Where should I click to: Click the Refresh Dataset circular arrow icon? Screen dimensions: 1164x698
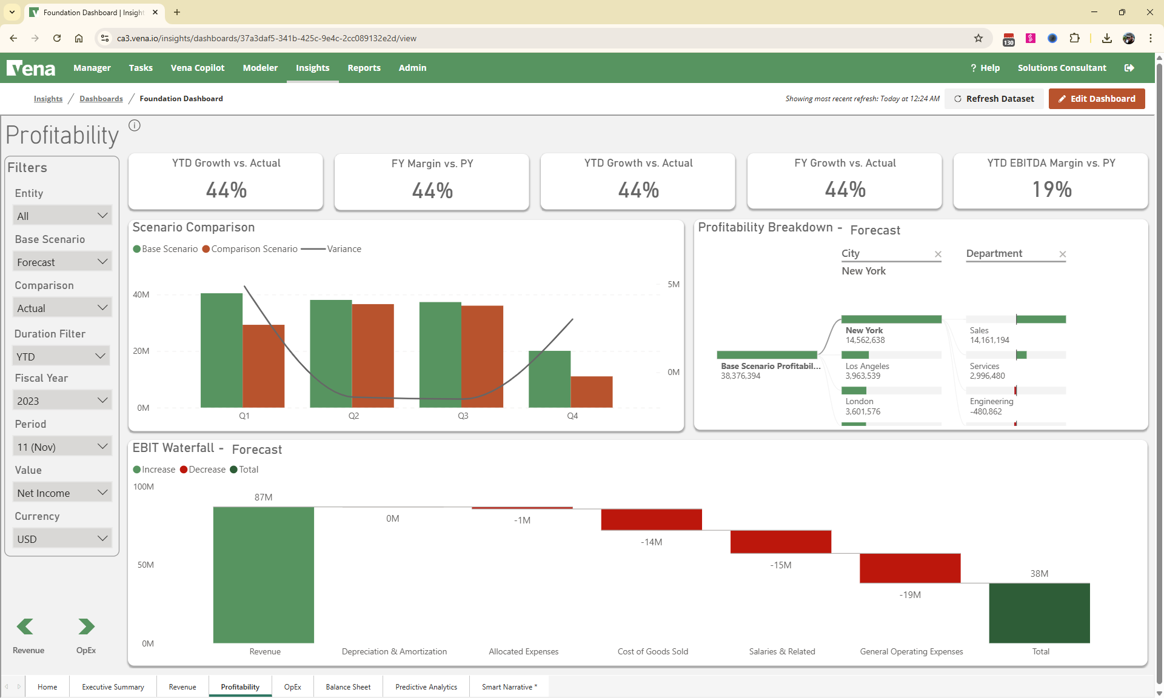[958, 99]
